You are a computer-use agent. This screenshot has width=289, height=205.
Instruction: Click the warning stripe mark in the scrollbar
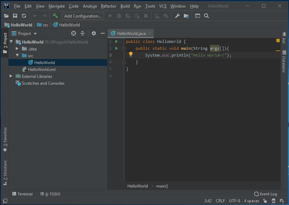278,50
